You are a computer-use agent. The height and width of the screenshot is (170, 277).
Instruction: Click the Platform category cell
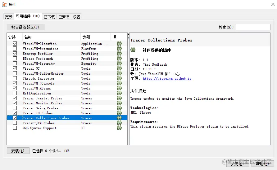pyautogui.click(x=89, y=48)
